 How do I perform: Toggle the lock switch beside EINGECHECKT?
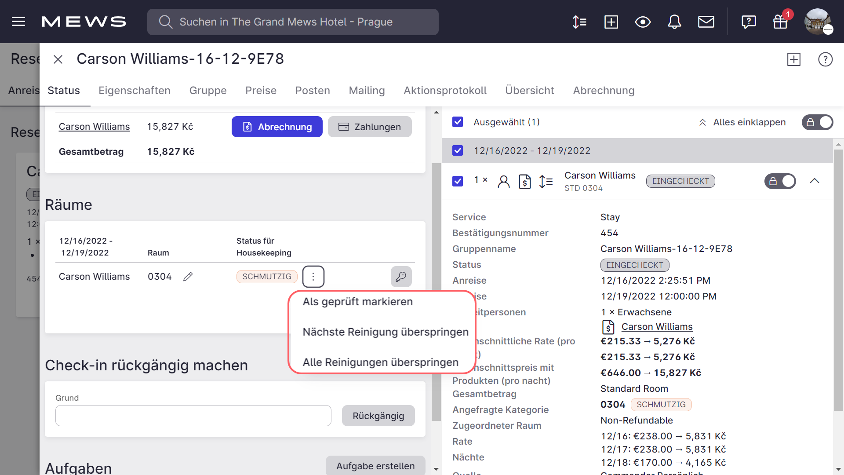pyautogui.click(x=780, y=181)
